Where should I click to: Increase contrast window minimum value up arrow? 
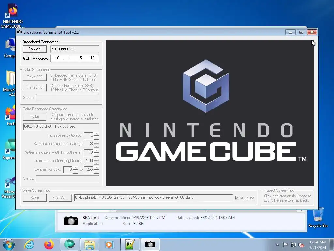pyautogui.click(x=75, y=168)
